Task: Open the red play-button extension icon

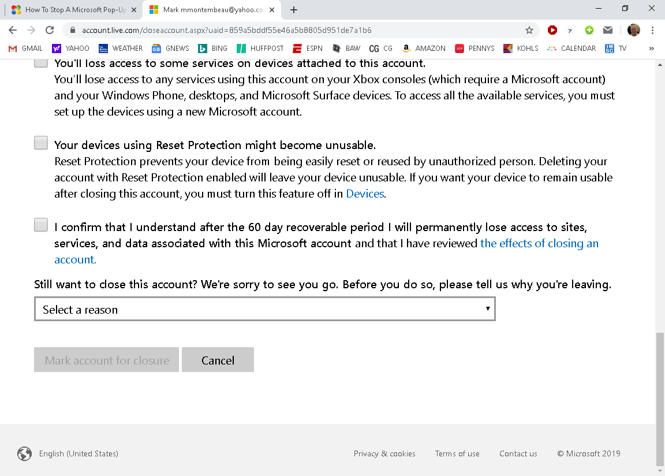Action: (552, 30)
